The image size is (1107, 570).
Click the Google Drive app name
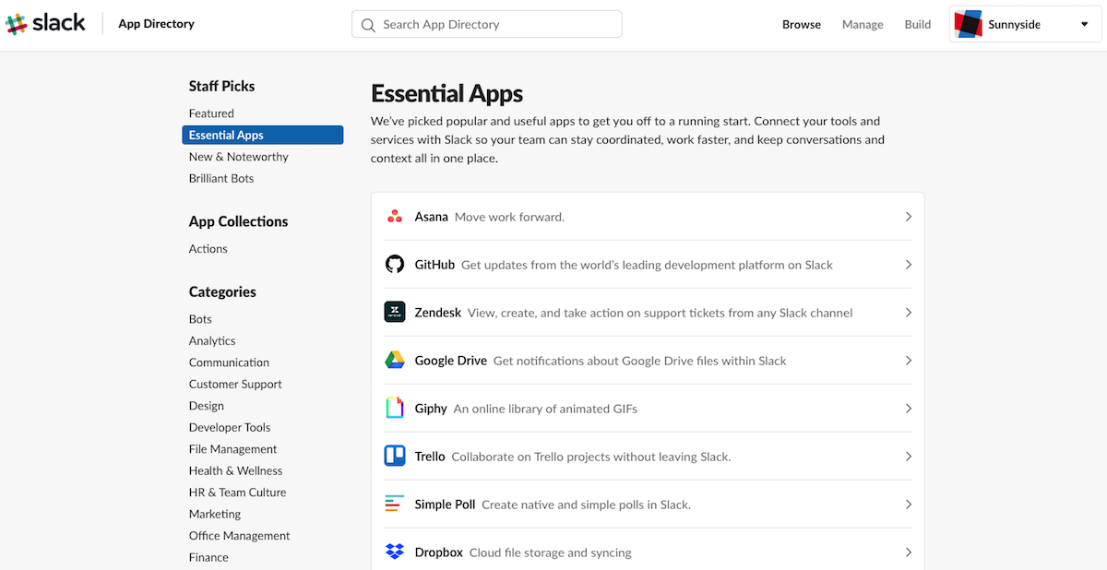point(451,361)
